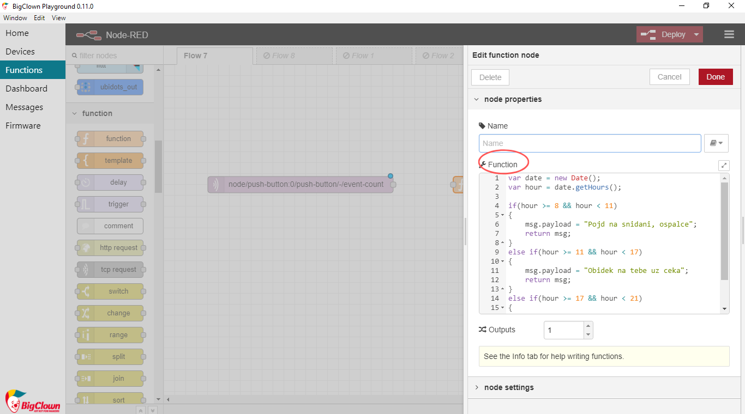The image size is (745, 414).
Task: Select the split node in palette
Action: (x=110, y=357)
